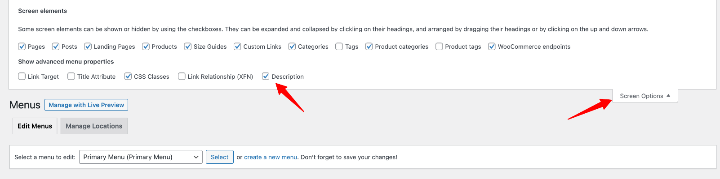Uncheck the Products checkbox
This screenshot has height=179, width=720.
[x=146, y=47]
